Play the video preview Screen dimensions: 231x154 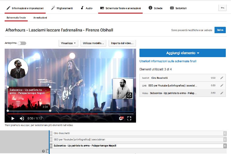[13, 119]
